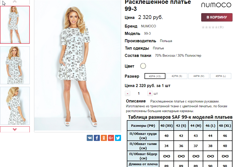Add dress to cart (В КОРЗИНУ)
The width and height of the screenshot is (233, 167).
pyautogui.click(x=217, y=17)
